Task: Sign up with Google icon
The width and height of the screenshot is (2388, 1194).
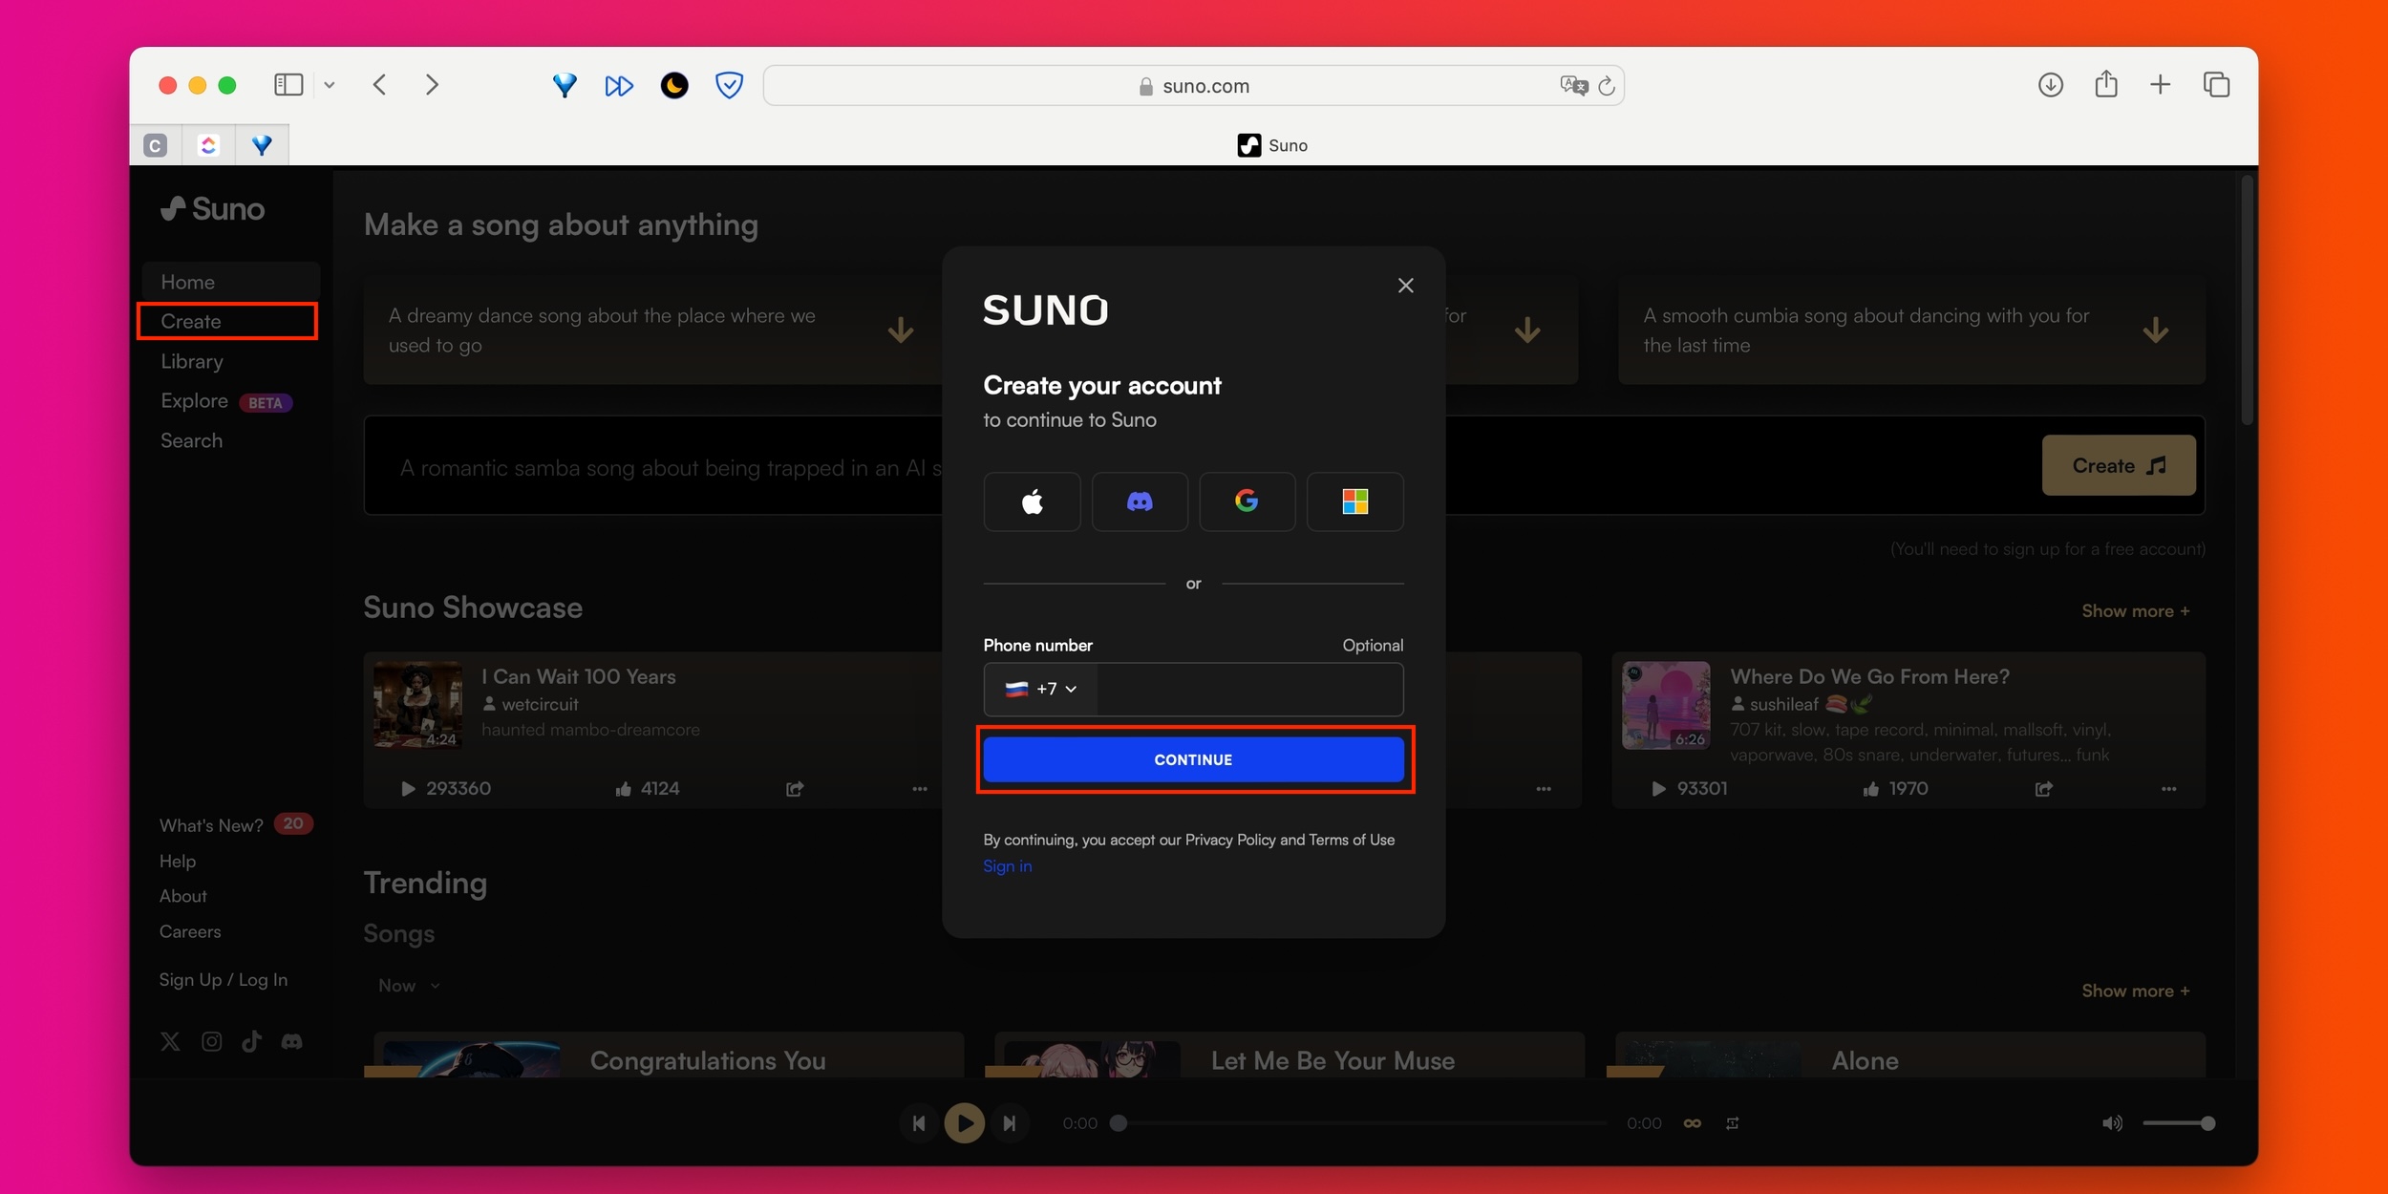Action: [x=1247, y=501]
